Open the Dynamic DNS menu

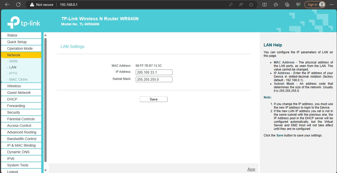(21, 152)
